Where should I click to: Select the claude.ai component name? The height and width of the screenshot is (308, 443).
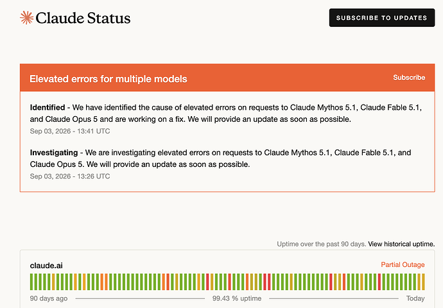pos(46,266)
